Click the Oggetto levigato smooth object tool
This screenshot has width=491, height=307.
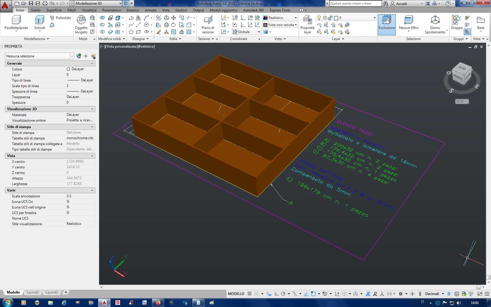pos(81,25)
